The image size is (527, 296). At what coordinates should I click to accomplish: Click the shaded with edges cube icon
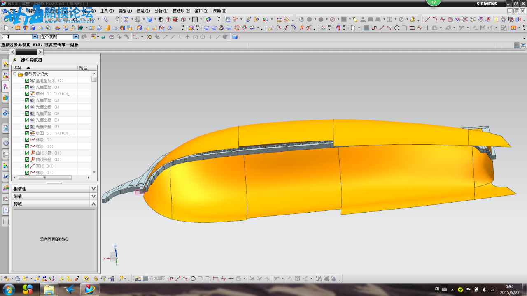(x=149, y=19)
